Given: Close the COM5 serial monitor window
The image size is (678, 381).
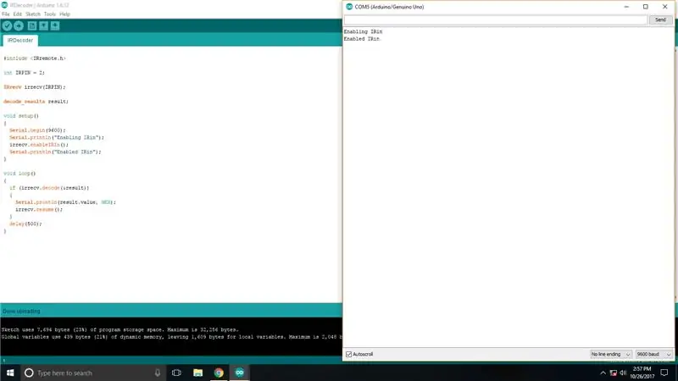Looking at the screenshot, I should point(665,7).
